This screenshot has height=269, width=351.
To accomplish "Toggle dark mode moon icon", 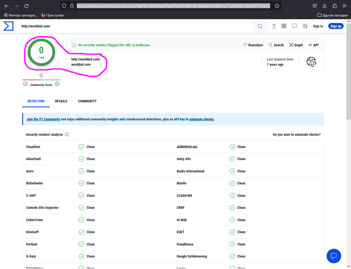I will [305, 26].
